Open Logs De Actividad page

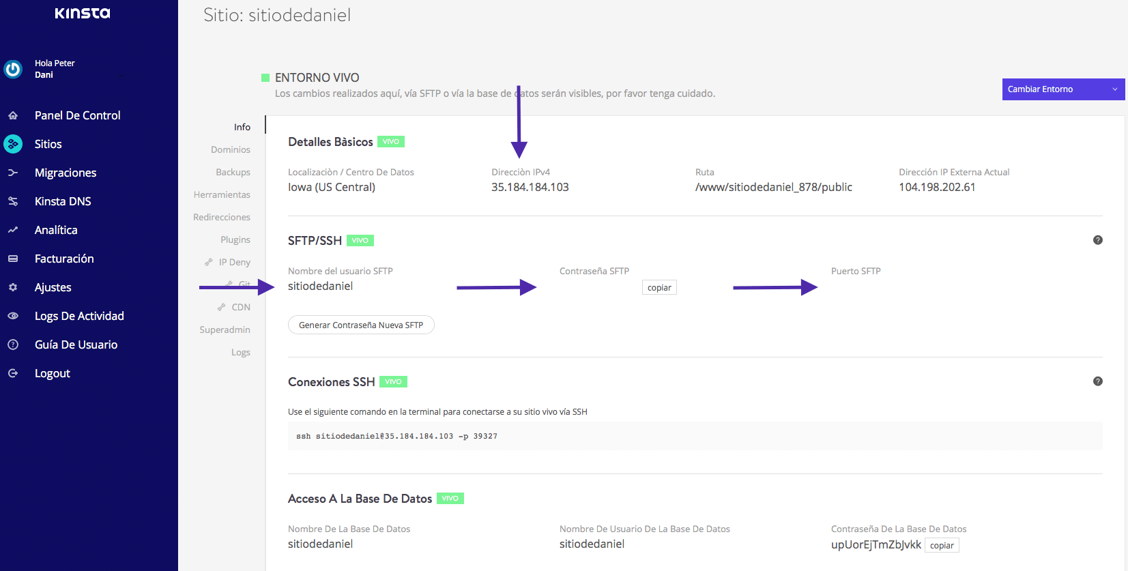(79, 316)
